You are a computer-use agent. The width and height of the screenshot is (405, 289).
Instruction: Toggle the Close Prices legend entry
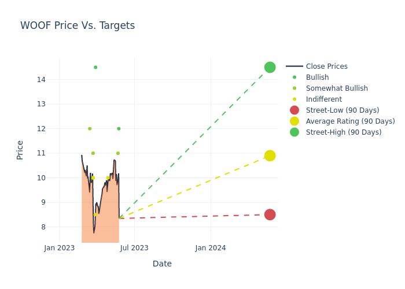pyautogui.click(x=326, y=66)
